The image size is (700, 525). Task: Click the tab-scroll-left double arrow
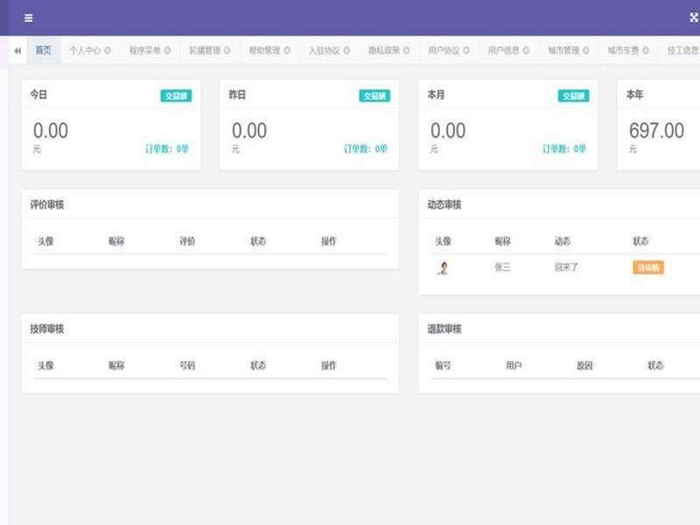(17, 51)
